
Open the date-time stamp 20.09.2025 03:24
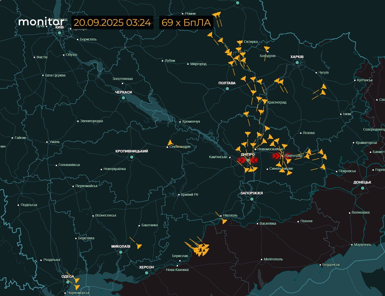coord(112,23)
